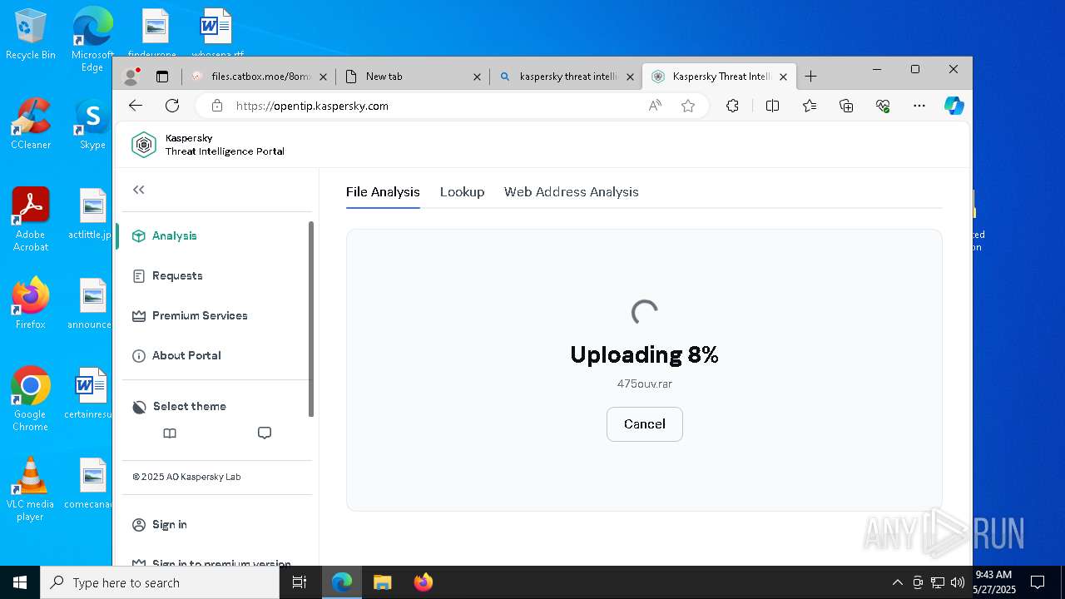Open Collections icon in toolbar
This screenshot has width=1065, height=599.
(x=846, y=106)
